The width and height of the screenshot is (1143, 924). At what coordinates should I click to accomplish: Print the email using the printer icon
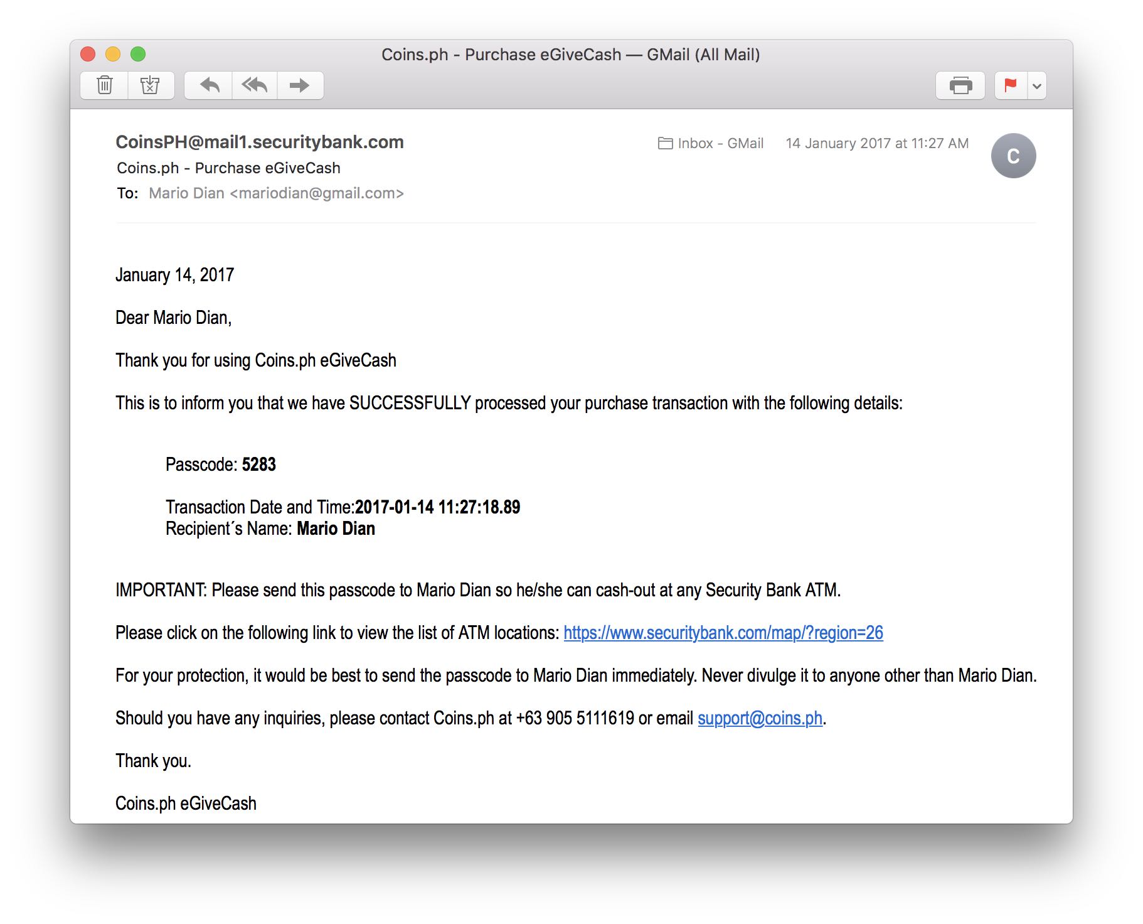coord(960,85)
